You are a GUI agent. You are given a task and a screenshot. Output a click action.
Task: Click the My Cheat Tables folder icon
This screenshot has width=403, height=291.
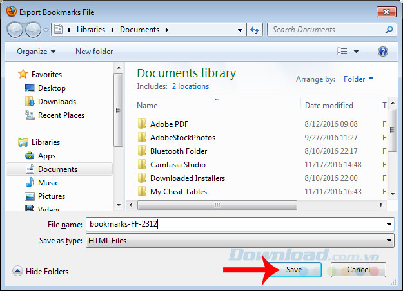pyautogui.click(x=142, y=191)
